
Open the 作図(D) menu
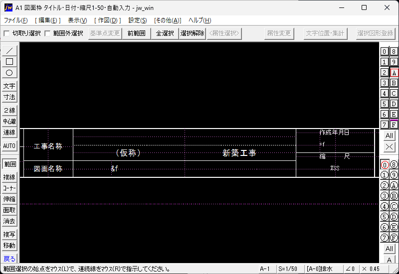108,20
